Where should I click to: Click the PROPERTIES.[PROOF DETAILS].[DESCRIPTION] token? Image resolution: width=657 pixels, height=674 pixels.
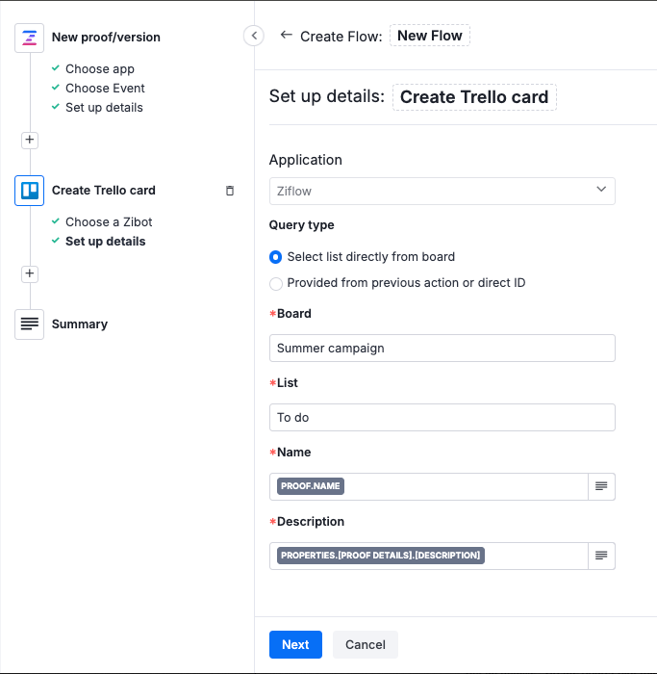tap(381, 556)
